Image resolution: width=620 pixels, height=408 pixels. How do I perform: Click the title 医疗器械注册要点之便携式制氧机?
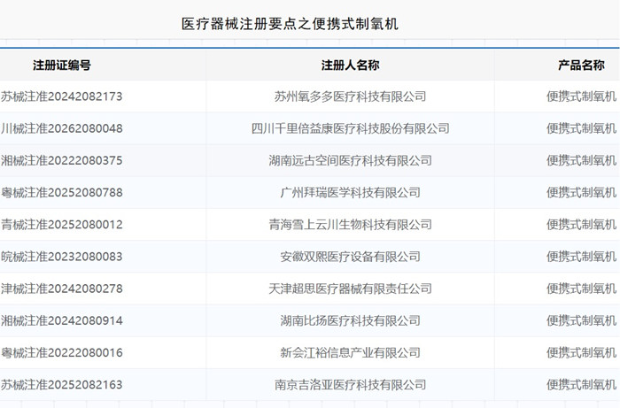pyautogui.click(x=290, y=24)
